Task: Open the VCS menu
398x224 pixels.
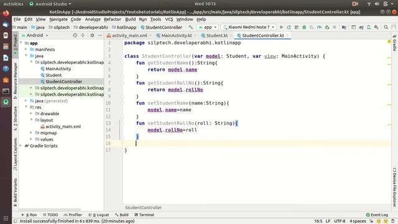Action: point(169,19)
